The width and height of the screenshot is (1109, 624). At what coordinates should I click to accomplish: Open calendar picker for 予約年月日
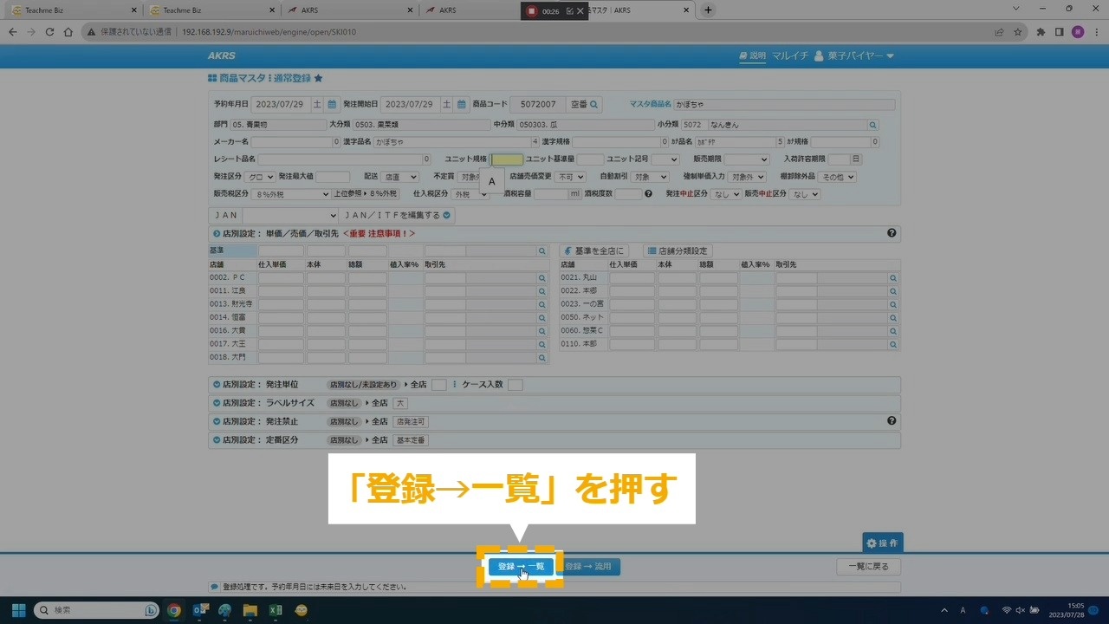point(332,104)
